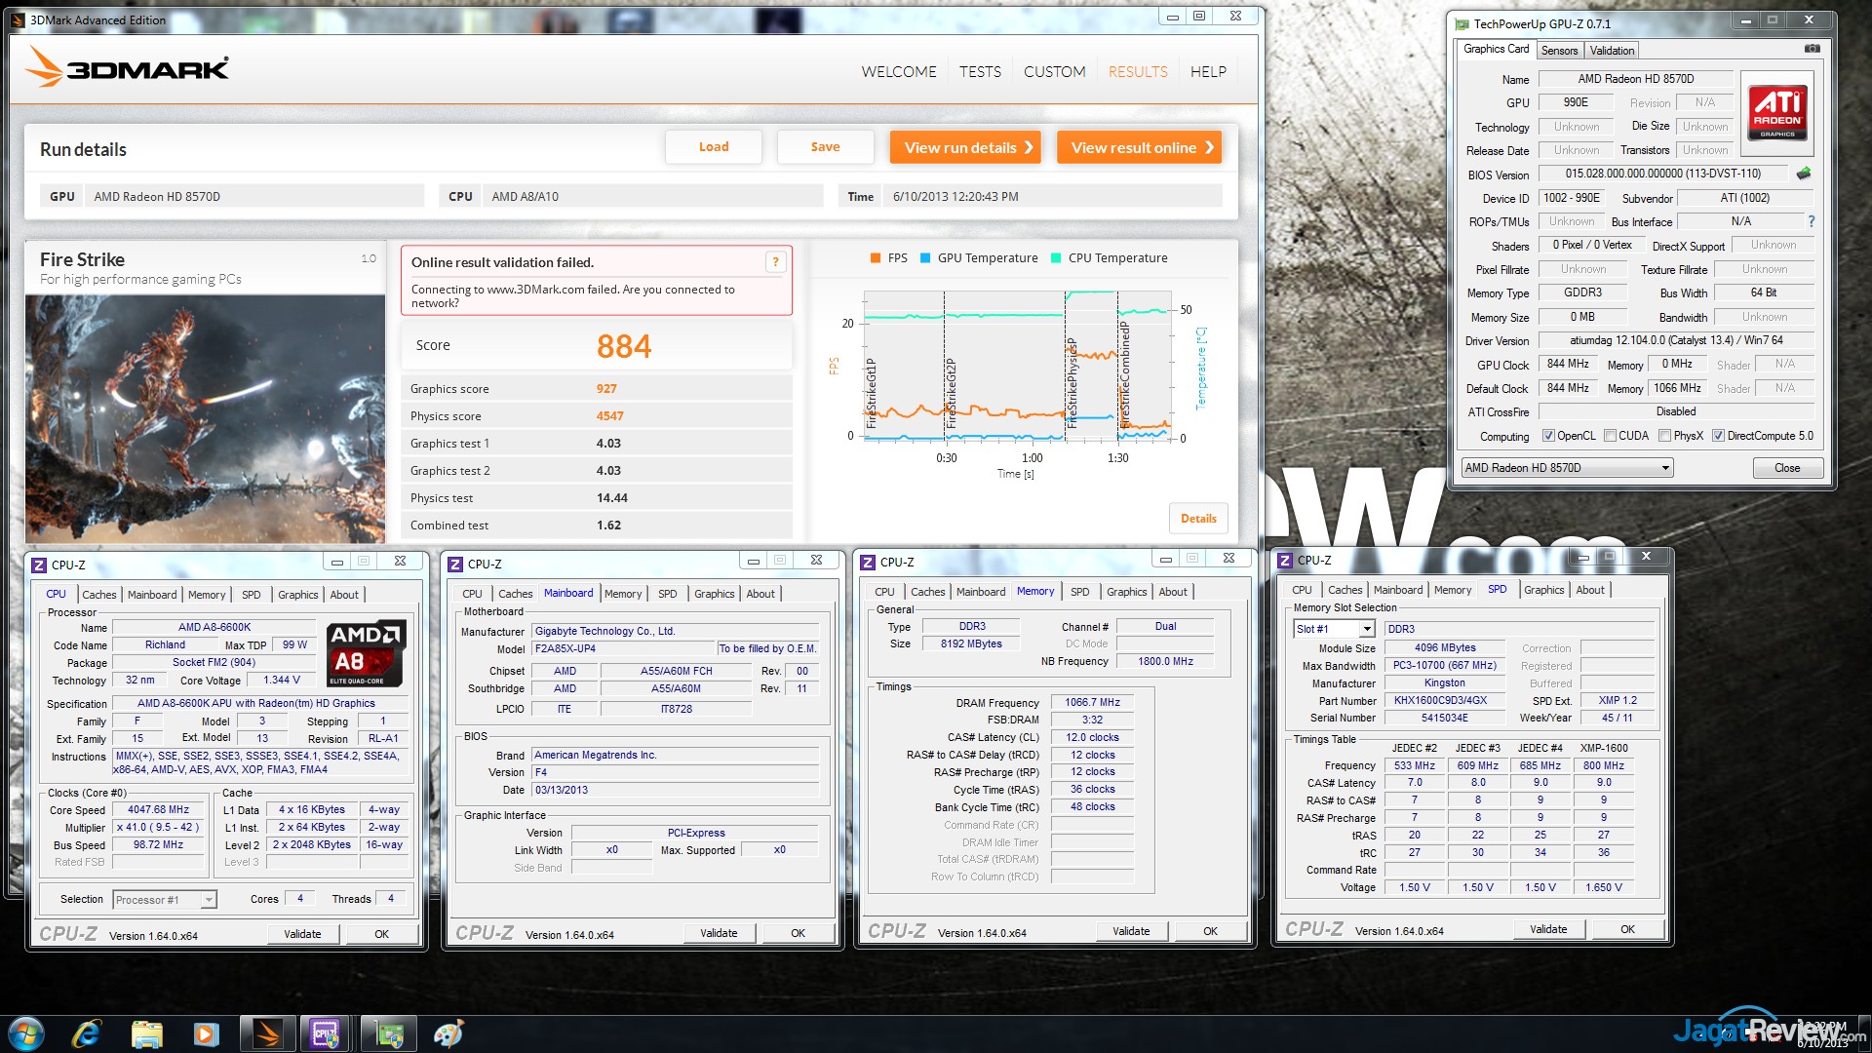Viewport: 1872px width, 1053px height.
Task: Open Windows Media Player taskbar icon
Action: tap(206, 1033)
